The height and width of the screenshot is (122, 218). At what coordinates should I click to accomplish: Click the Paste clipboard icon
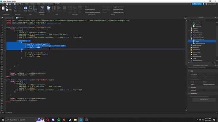tap(3, 8)
